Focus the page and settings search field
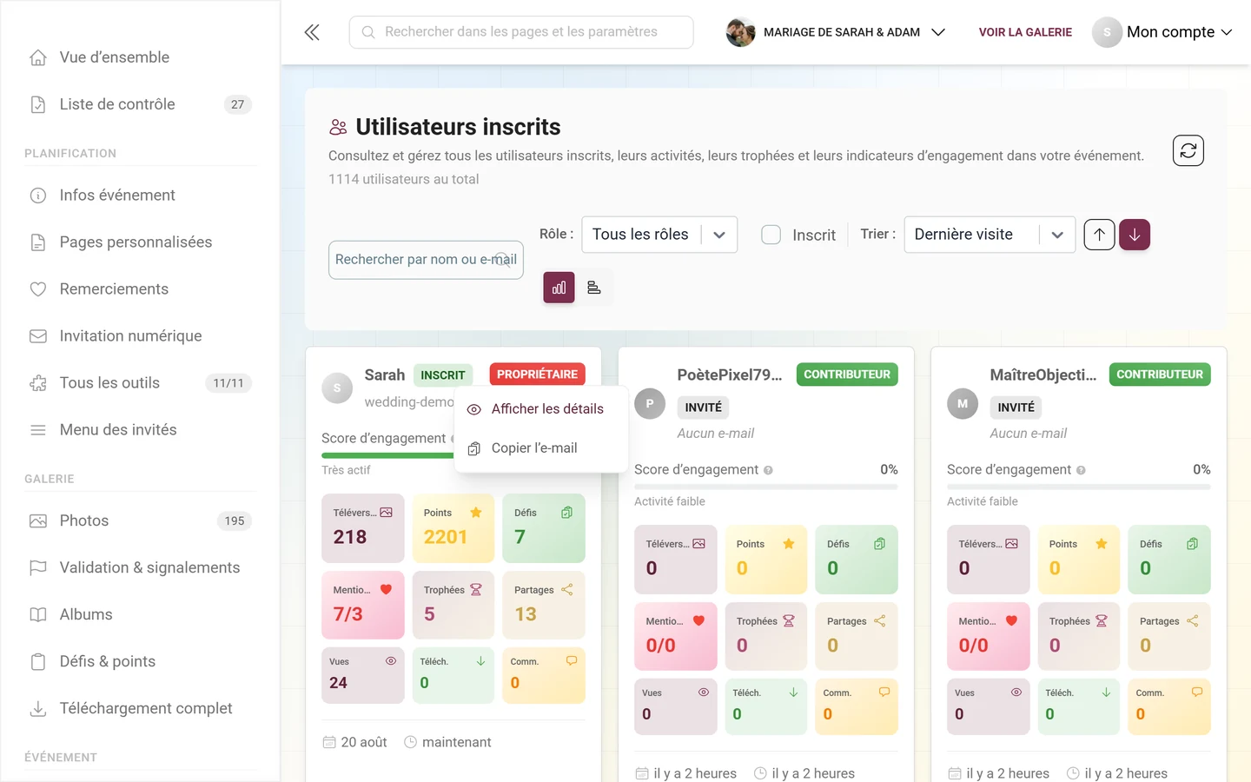 point(521,32)
